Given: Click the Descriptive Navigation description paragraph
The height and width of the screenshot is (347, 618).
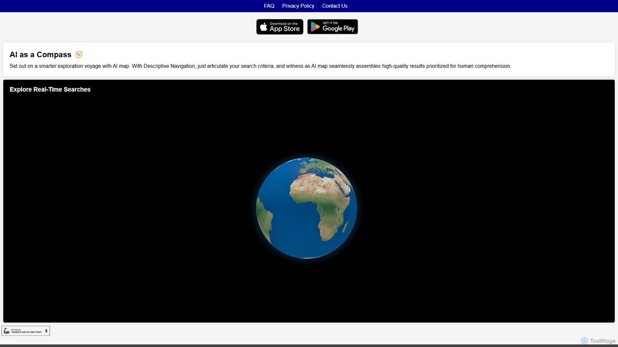Looking at the screenshot, I should (260, 66).
